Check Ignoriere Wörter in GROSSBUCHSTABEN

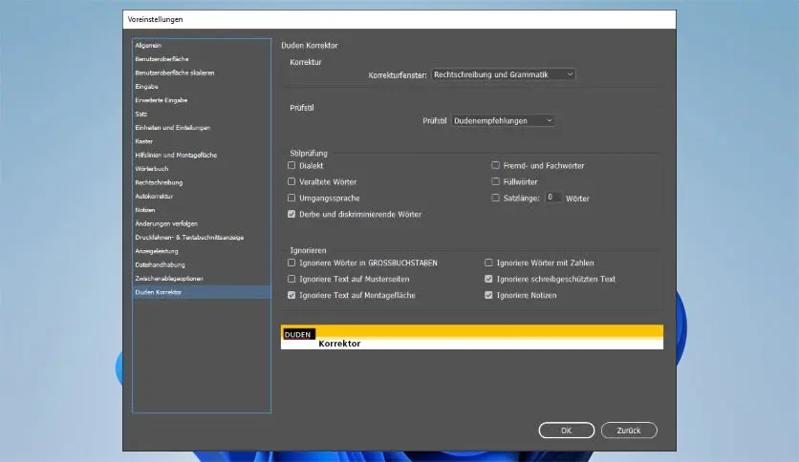tap(292, 263)
